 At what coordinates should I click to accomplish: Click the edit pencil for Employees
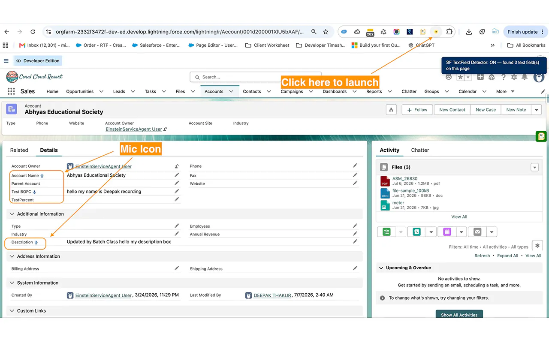355,226
